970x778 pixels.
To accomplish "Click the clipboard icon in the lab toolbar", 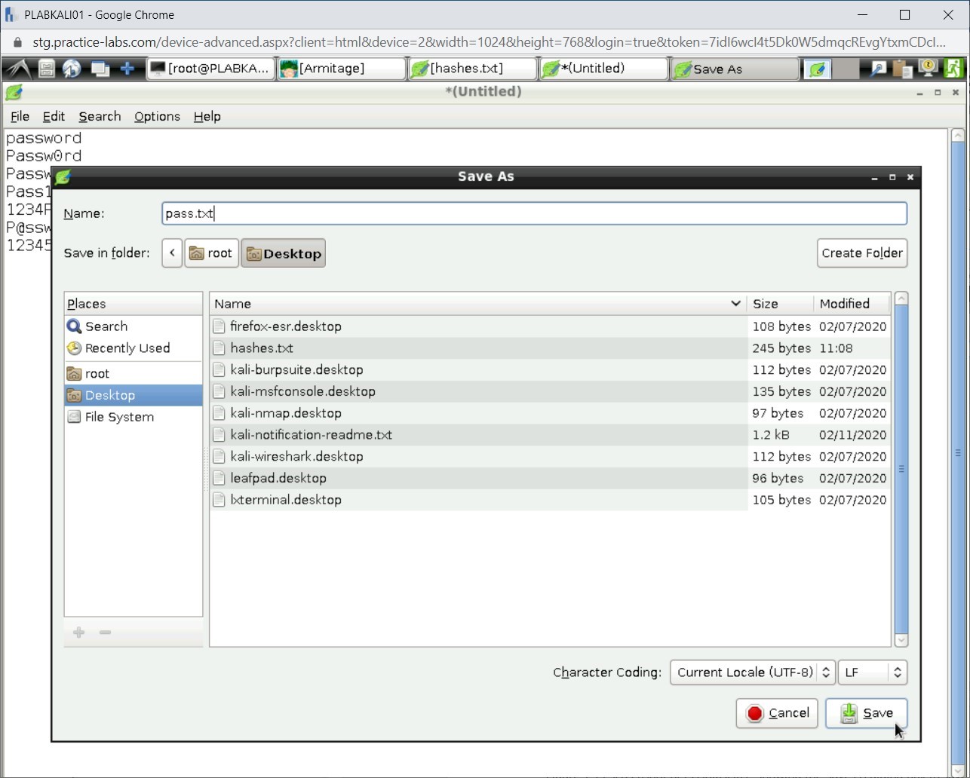I will pyautogui.click(x=903, y=69).
